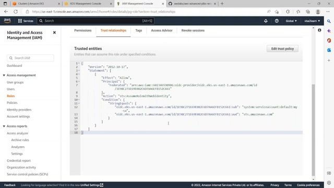Click the Feedback button in footer
The image size is (334, 188).
[10, 185]
